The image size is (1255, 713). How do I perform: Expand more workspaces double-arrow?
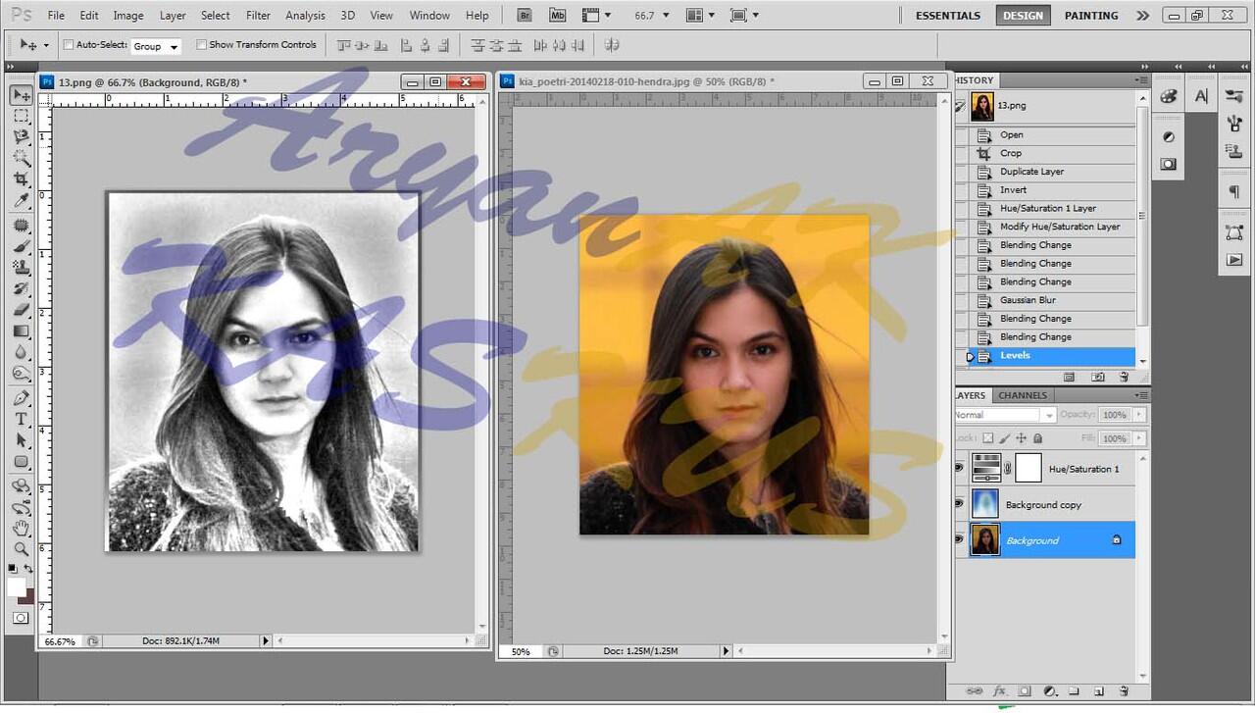click(1143, 16)
